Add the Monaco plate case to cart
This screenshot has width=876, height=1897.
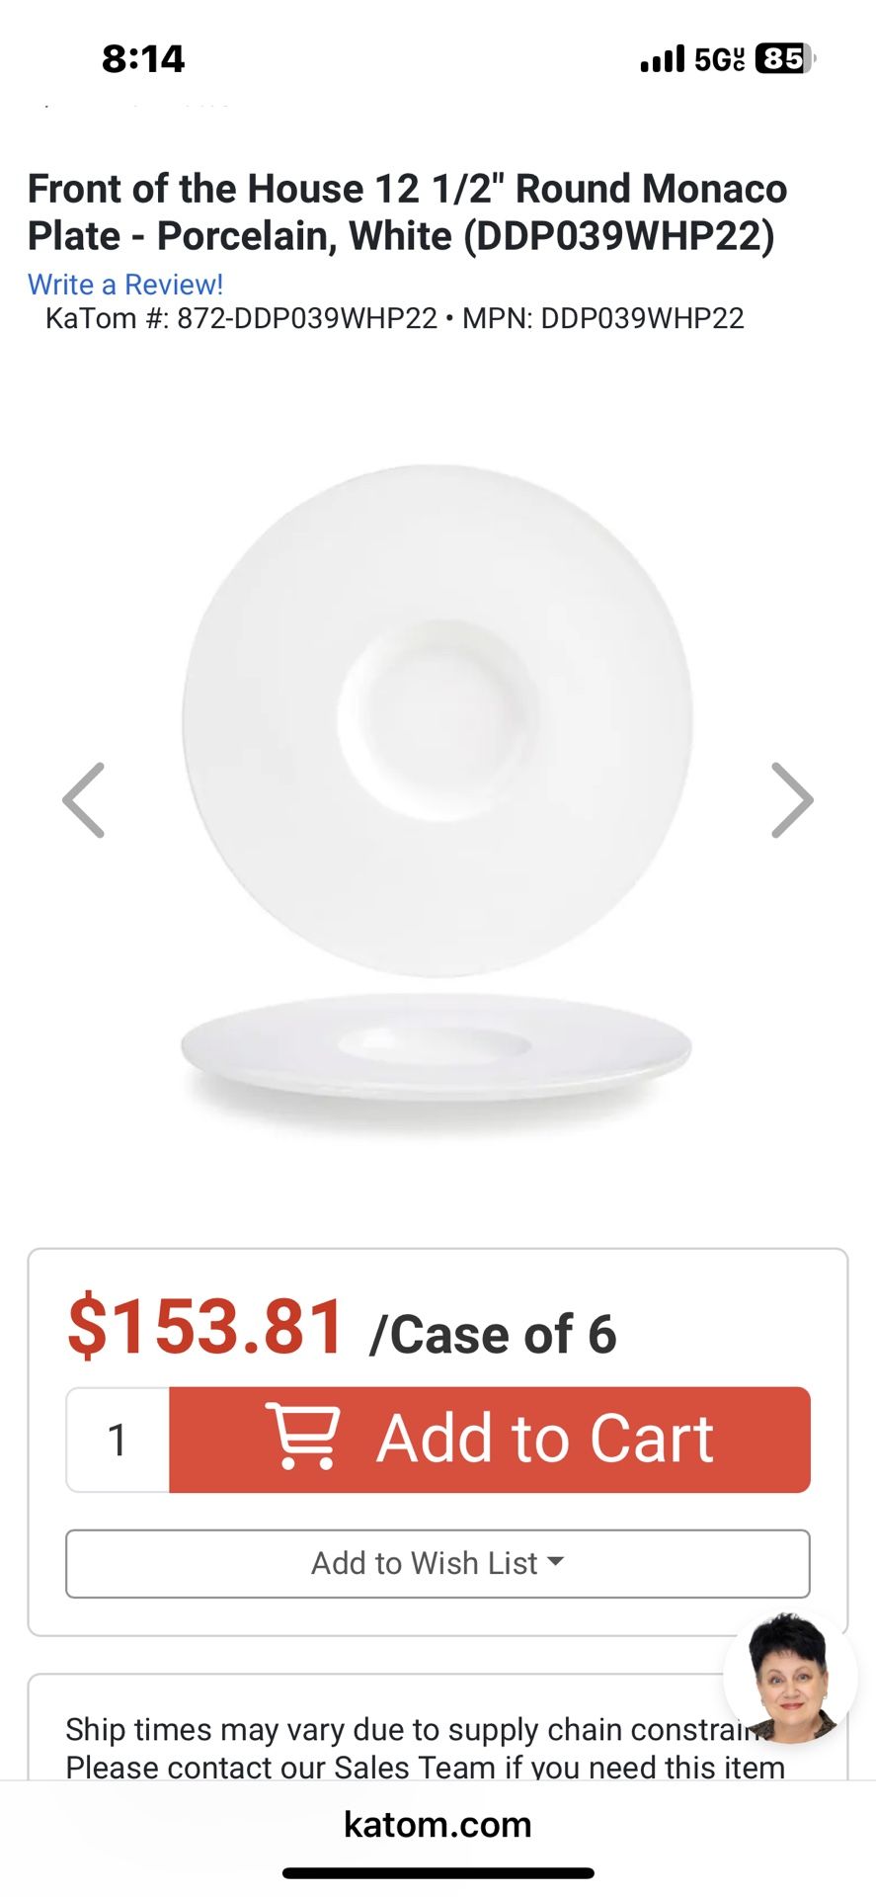coord(490,1440)
